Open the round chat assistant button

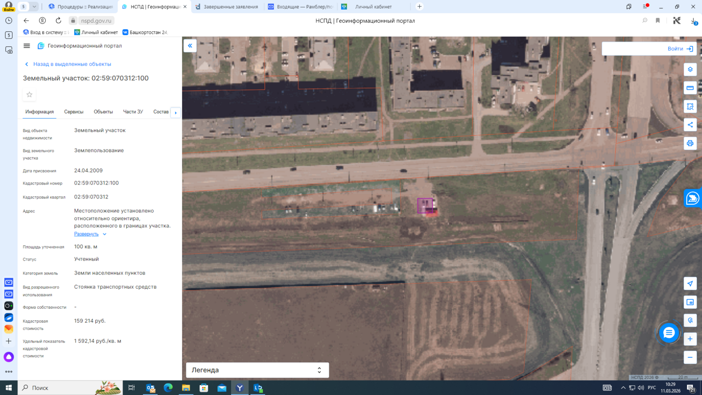[668, 333]
